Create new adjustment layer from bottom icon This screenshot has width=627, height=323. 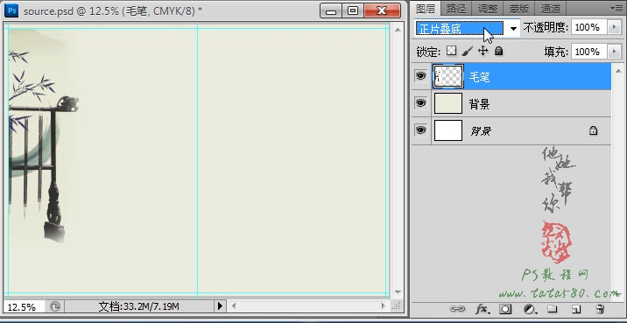(530, 309)
